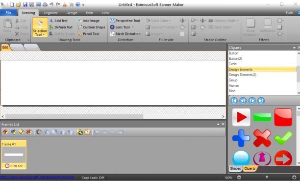
Task: Open the File menu
Action: pyautogui.click(x=8, y=13)
